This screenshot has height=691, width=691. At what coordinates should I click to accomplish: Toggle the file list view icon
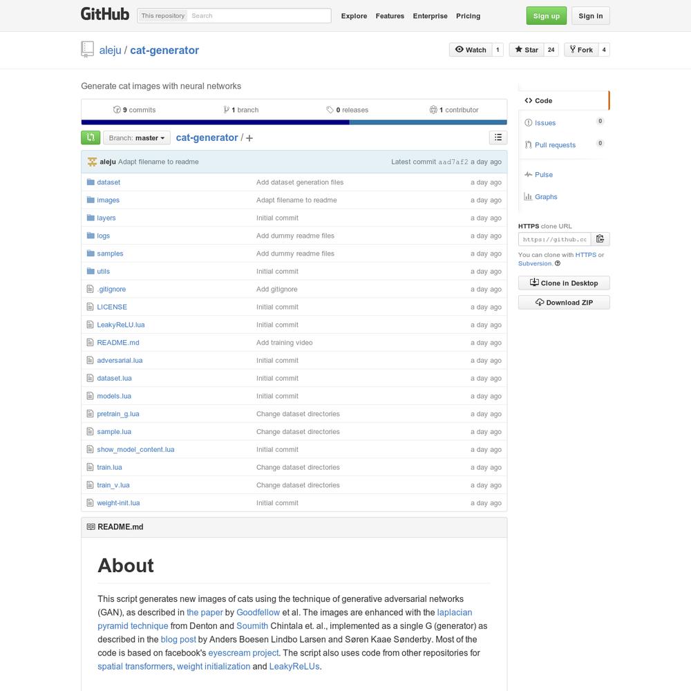(498, 138)
